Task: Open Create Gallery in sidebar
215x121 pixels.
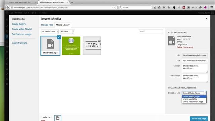Action: (x=19, y=24)
